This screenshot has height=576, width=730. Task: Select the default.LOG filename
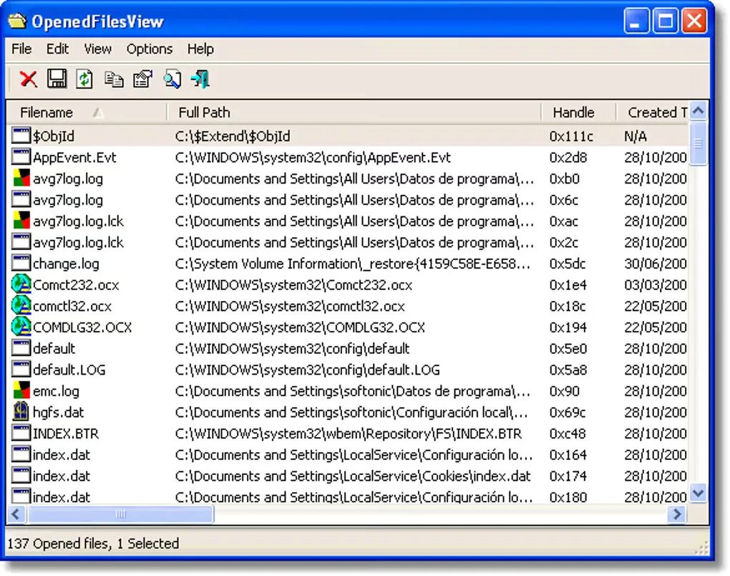69,370
